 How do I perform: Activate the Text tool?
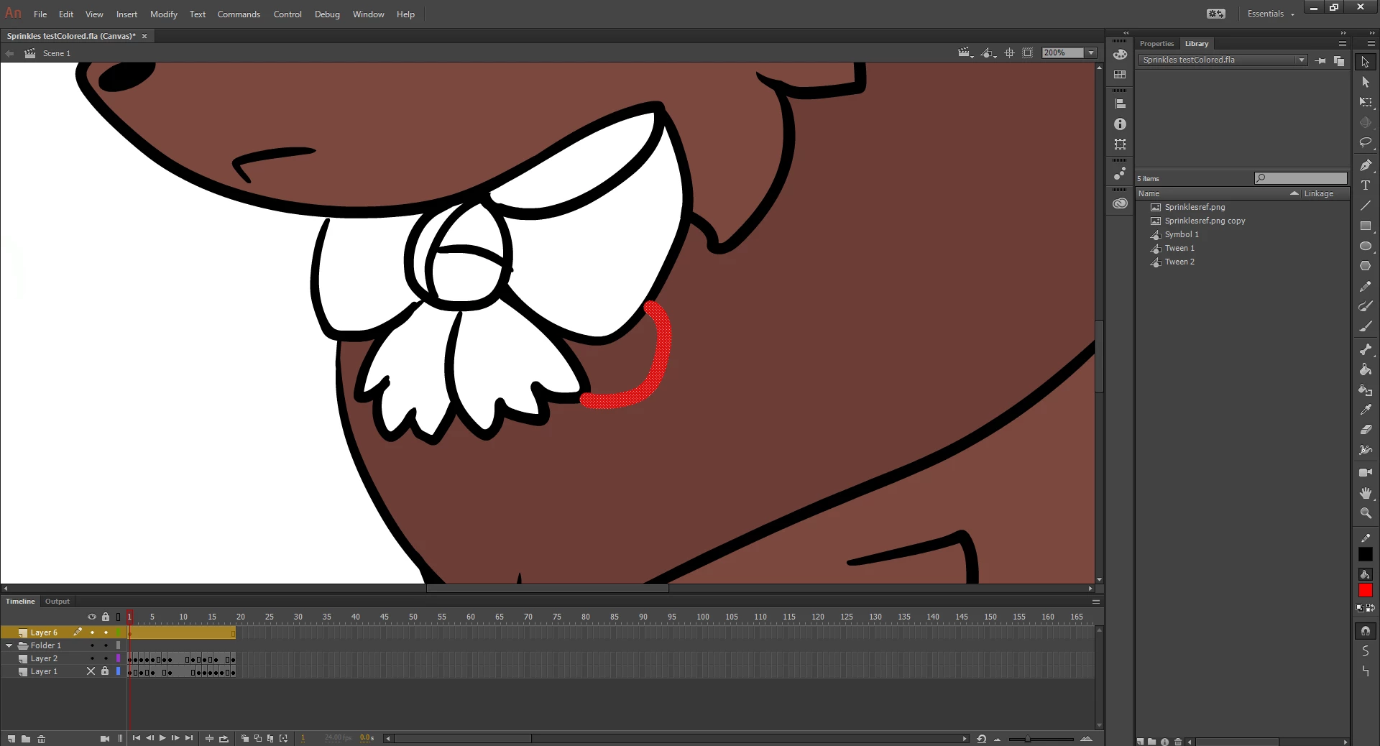tap(1366, 185)
